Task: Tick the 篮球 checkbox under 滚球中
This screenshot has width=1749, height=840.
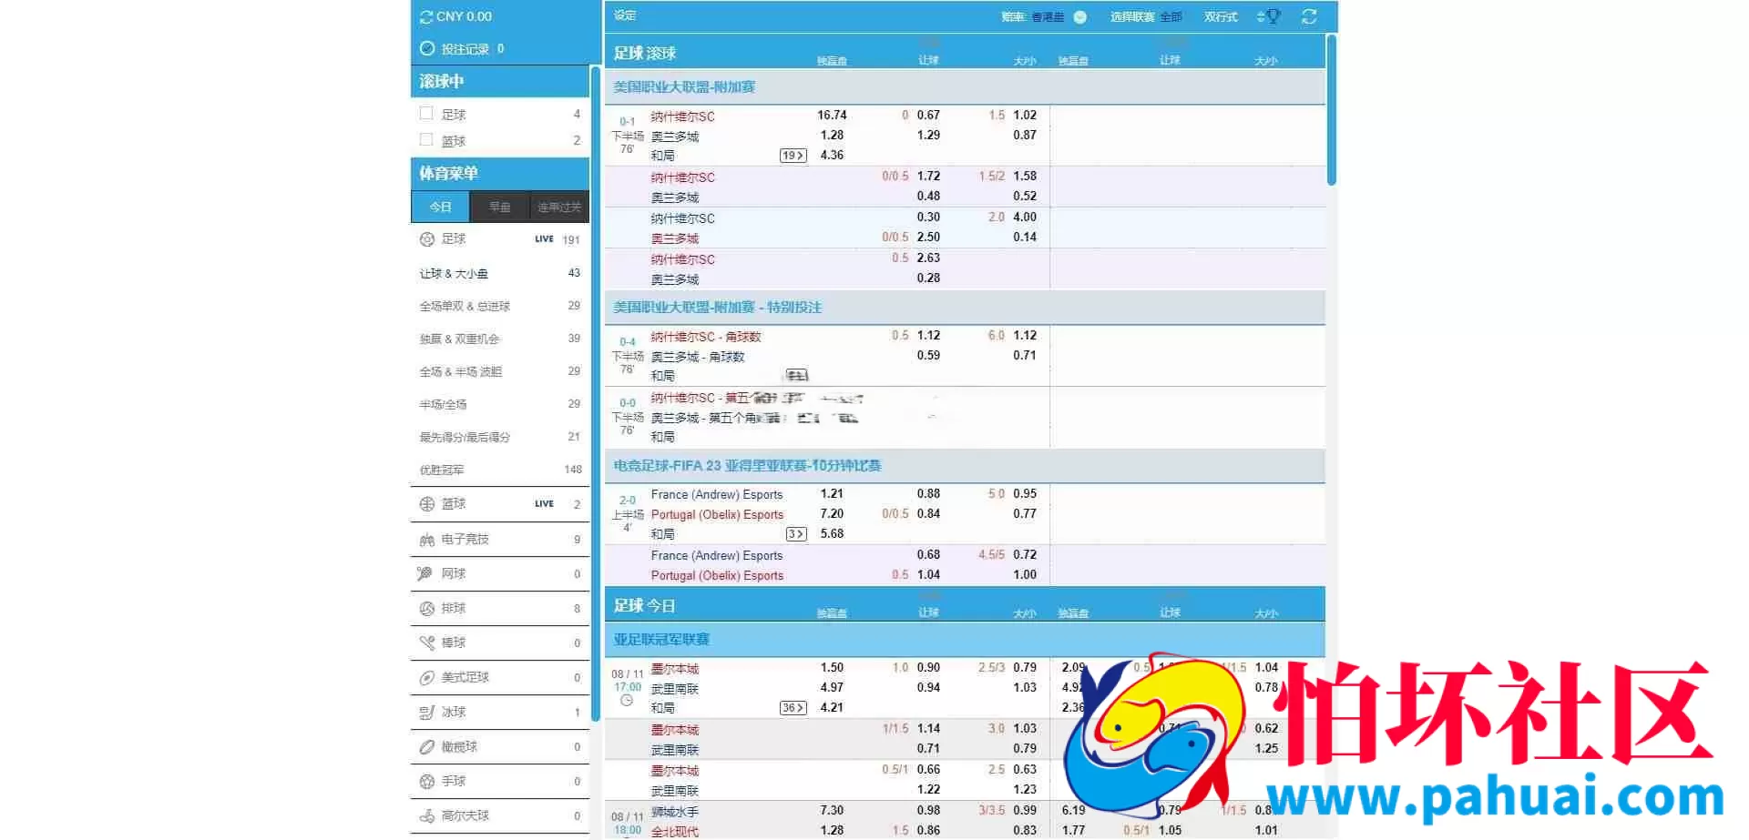Action: tap(425, 140)
